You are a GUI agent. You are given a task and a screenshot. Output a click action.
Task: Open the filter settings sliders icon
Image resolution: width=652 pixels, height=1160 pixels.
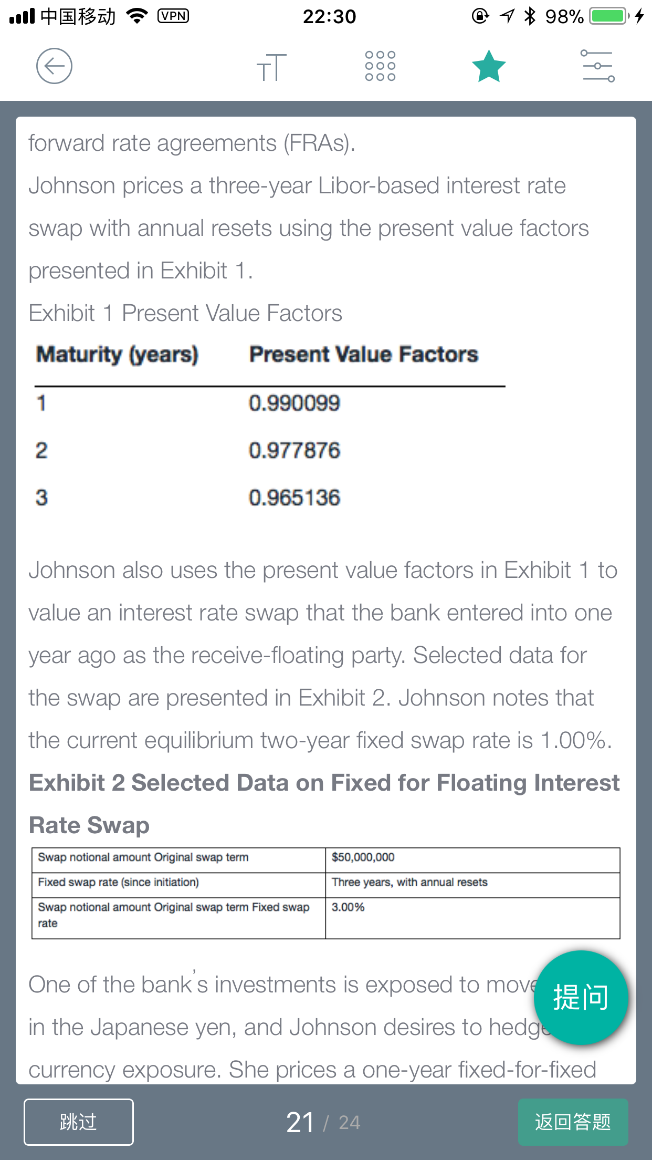pos(597,66)
